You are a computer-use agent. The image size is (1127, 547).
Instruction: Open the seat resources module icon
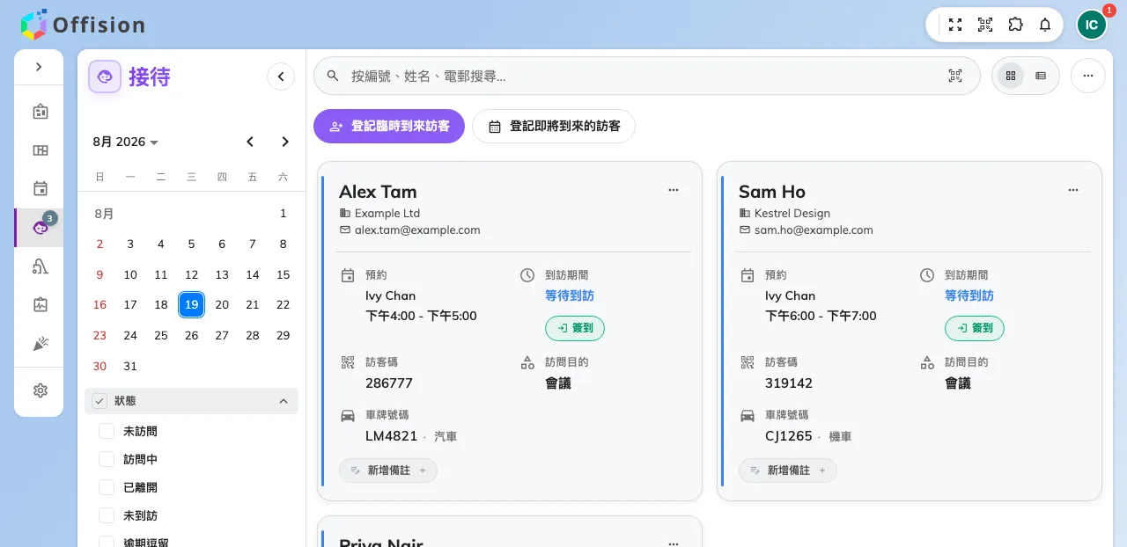40,266
